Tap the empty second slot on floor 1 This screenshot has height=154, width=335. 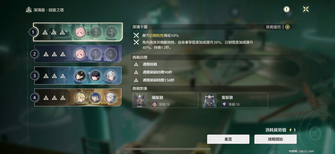tap(96, 32)
